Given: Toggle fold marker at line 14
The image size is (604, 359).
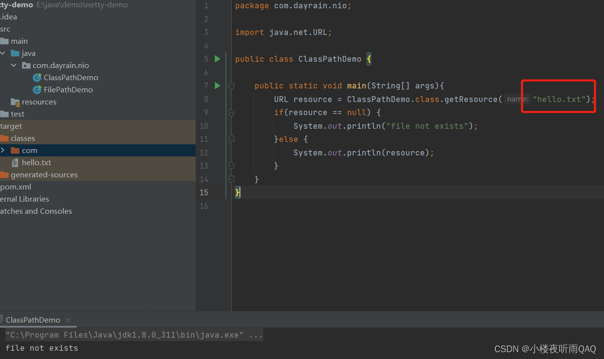Looking at the screenshot, I should tap(232, 179).
